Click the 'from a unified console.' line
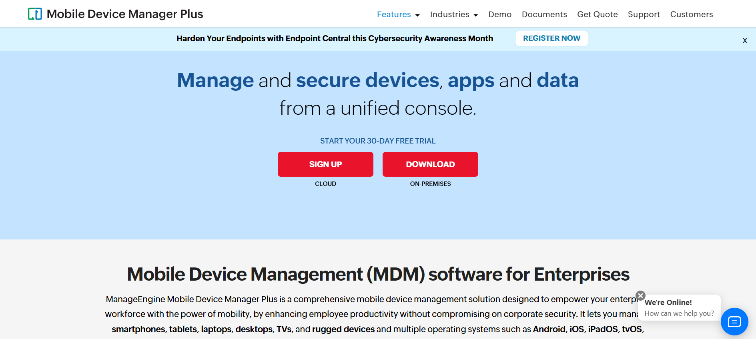The width and height of the screenshot is (756, 339). coord(378,108)
